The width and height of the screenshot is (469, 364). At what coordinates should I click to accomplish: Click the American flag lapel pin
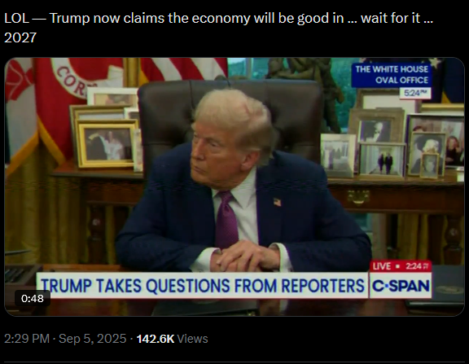(278, 202)
